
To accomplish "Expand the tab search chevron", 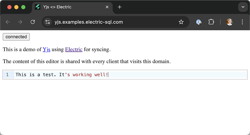I will 243,7.
